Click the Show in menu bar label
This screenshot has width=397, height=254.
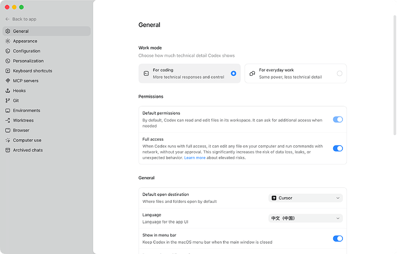tap(159, 235)
